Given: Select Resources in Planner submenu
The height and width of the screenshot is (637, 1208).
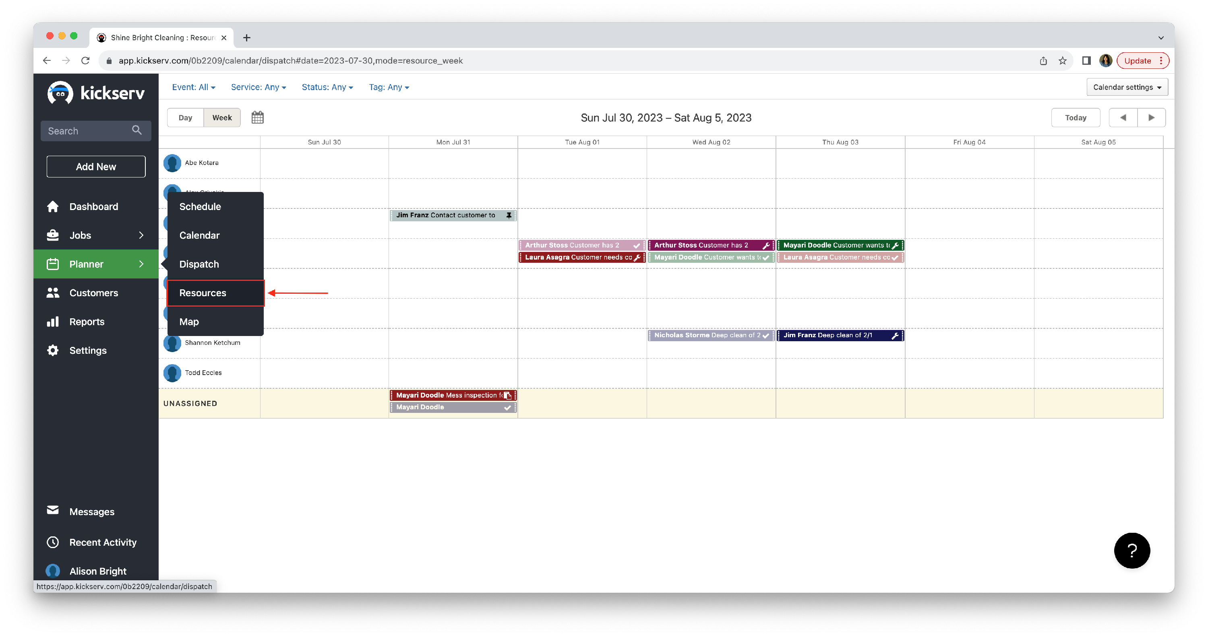Looking at the screenshot, I should (x=203, y=293).
